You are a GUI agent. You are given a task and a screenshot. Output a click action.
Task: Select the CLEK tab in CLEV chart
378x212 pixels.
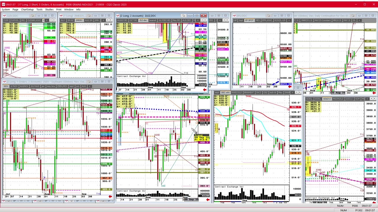6,20
